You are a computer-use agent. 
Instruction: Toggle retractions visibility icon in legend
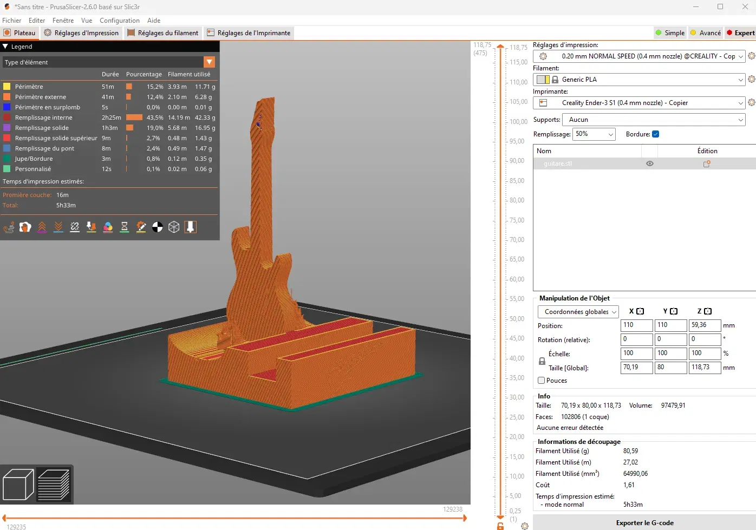[x=42, y=227]
